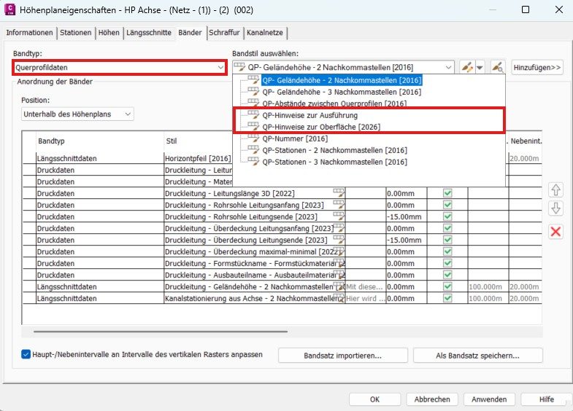Switch to the Stationen tab

76,33
